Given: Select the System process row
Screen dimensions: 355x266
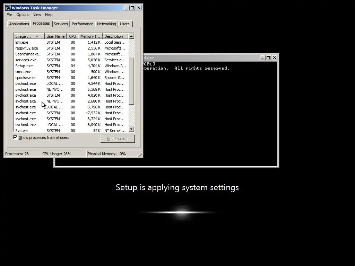Looking at the screenshot, I should 71,130.
